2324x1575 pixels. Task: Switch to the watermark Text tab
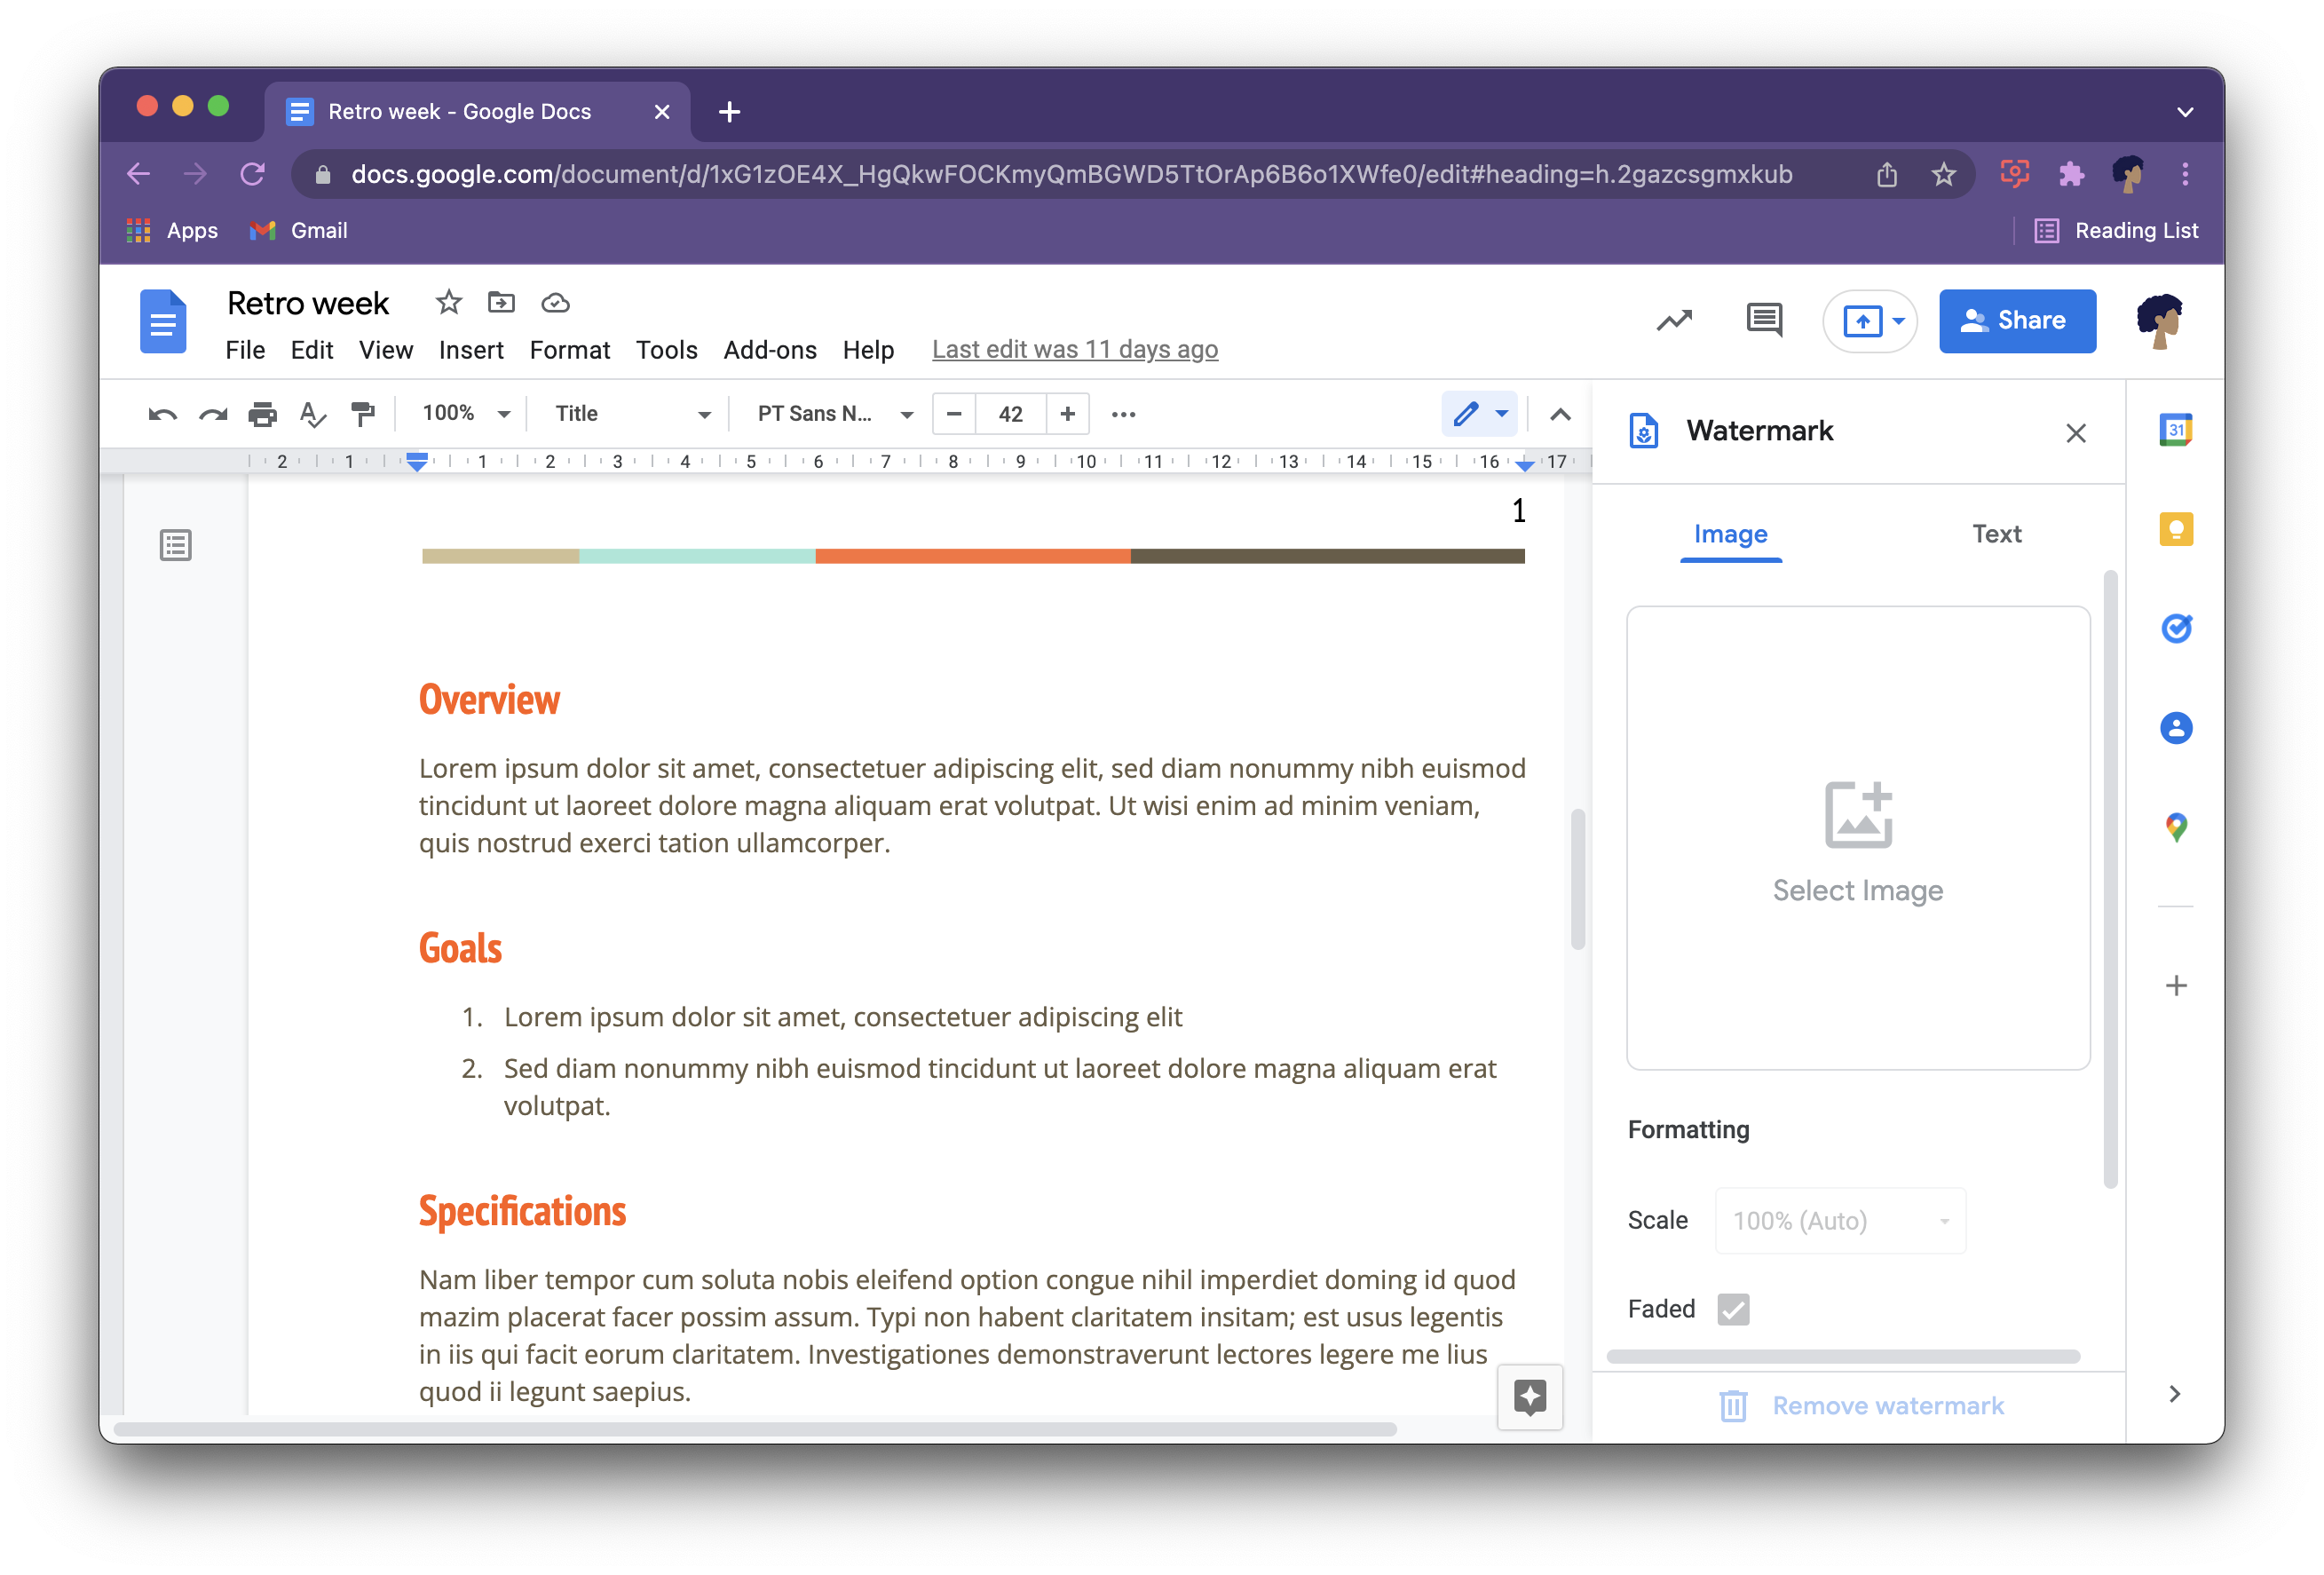1994,533
